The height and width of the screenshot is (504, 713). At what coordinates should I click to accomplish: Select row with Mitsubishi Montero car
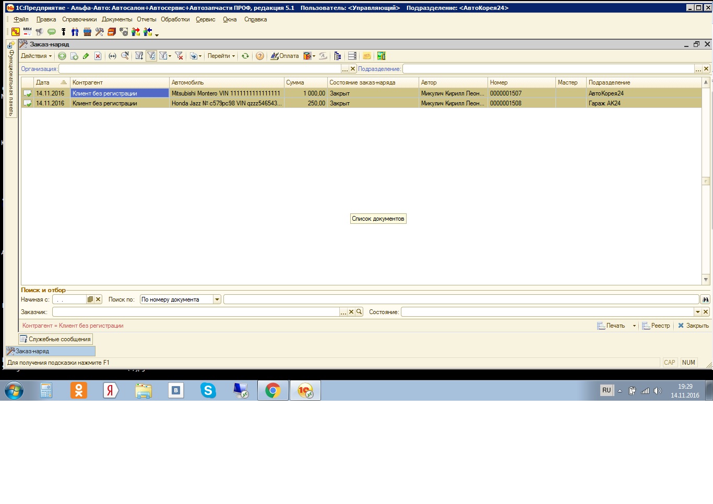[x=361, y=93]
